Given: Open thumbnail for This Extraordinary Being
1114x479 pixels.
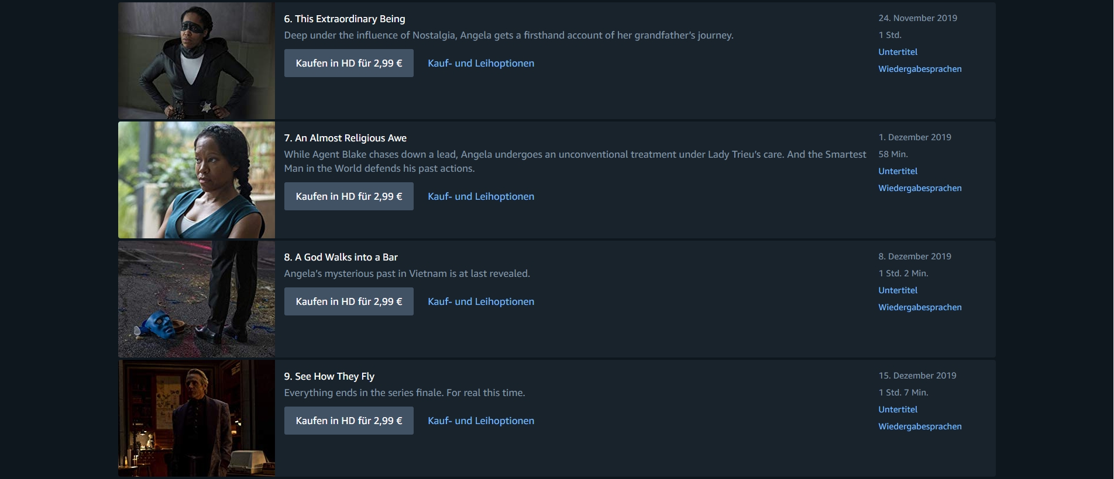Looking at the screenshot, I should [x=196, y=61].
